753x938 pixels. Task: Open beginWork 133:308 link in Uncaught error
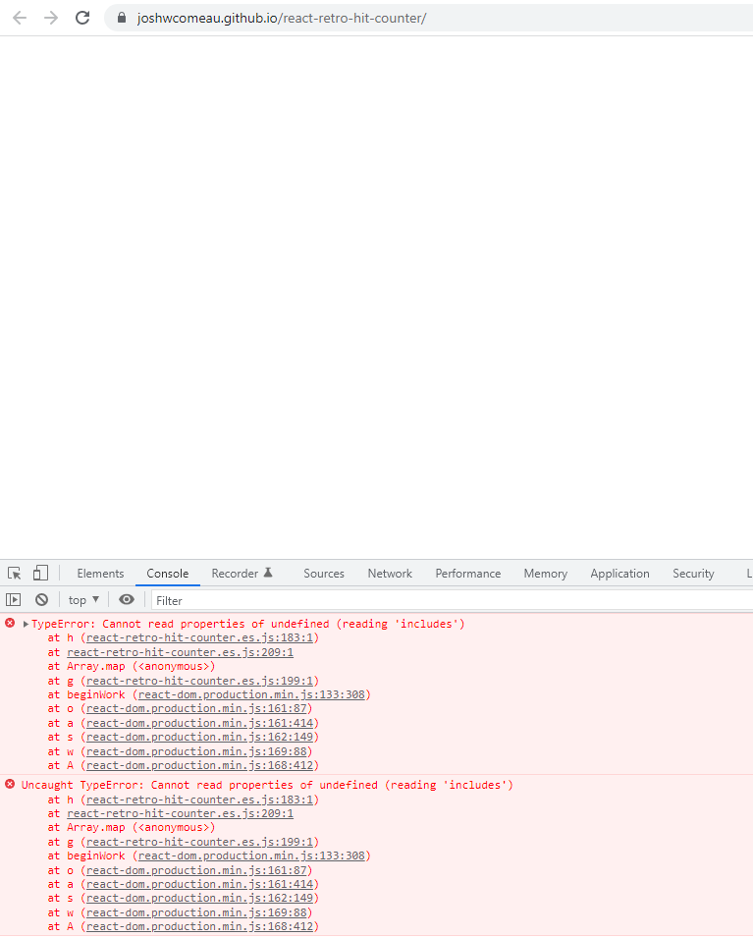click(251, 855)
